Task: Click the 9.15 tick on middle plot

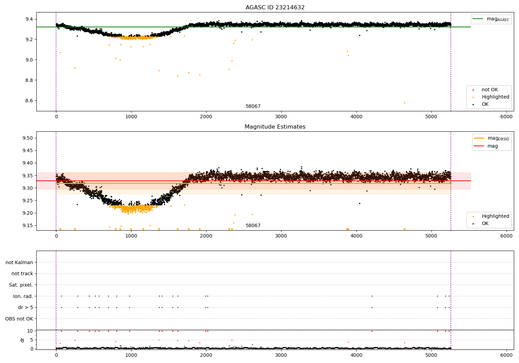Action: [28, 225]
